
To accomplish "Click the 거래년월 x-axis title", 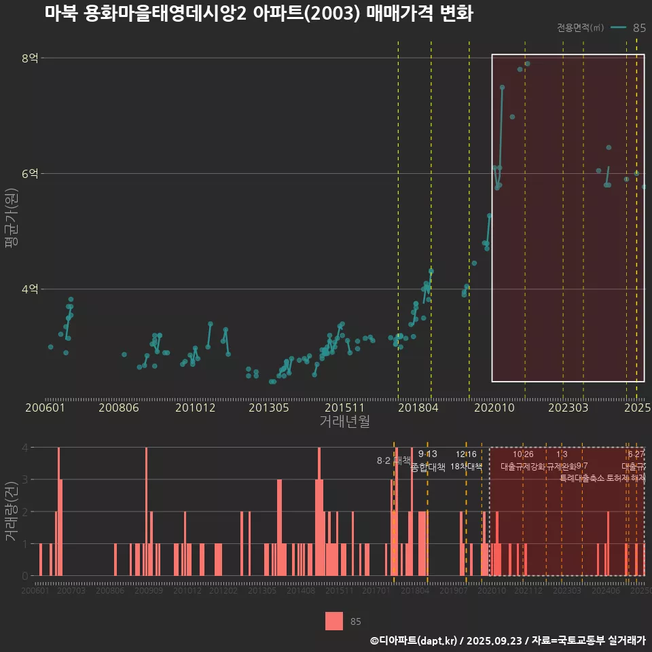I will pos(344,422).
